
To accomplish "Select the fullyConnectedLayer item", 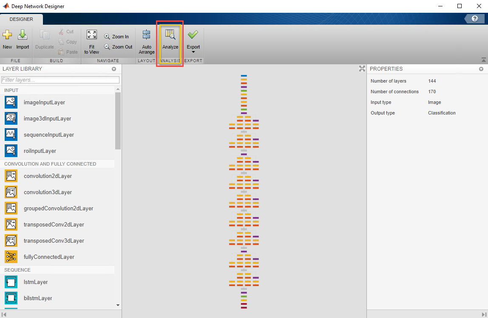I will 11,257.
